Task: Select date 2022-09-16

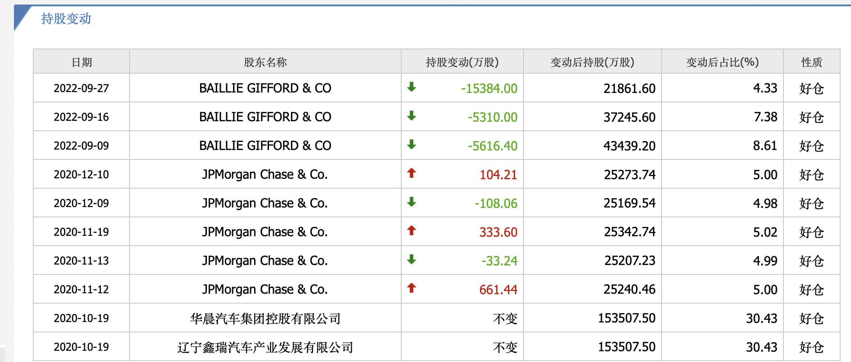Action: coord(81,117)
